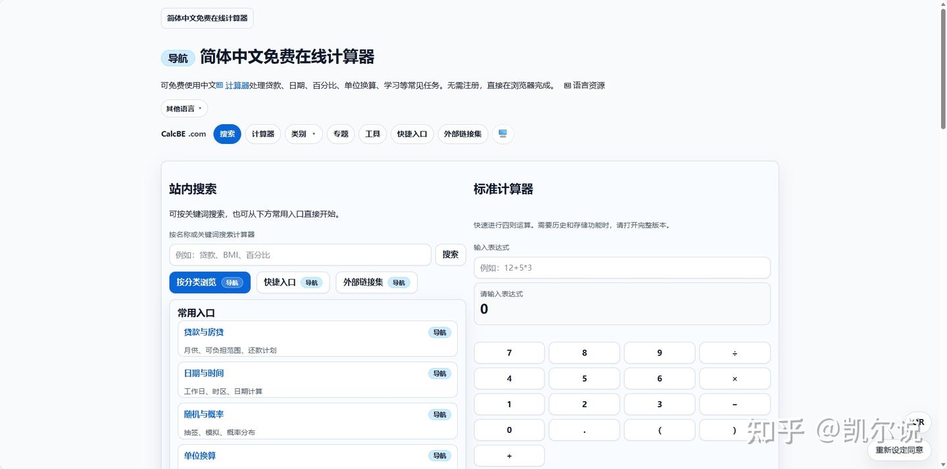Click number key 0 on keypad
947x469 pixels.
click(x=509, y=430)
